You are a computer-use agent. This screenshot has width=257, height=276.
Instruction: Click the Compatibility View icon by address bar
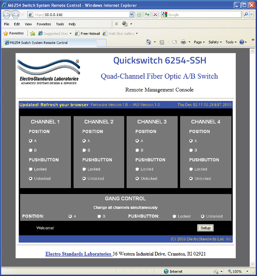[x=139, y=14]
